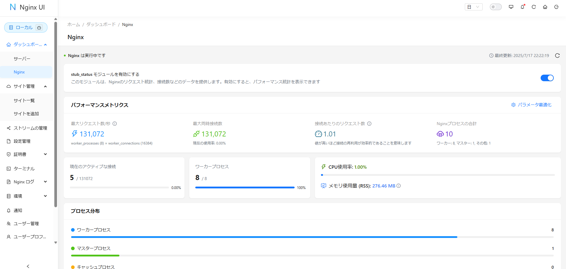Viewport: 566px width, 269px height.
Task: Go to サイト一覧 under site management
Action: [x=24, y=100]
